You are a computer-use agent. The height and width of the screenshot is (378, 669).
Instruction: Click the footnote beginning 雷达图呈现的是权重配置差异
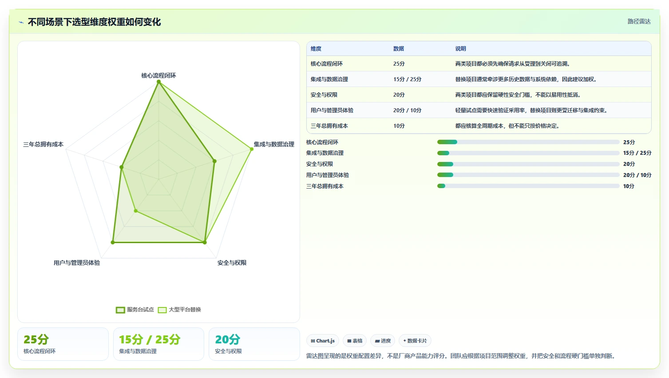tap(461, 356)
